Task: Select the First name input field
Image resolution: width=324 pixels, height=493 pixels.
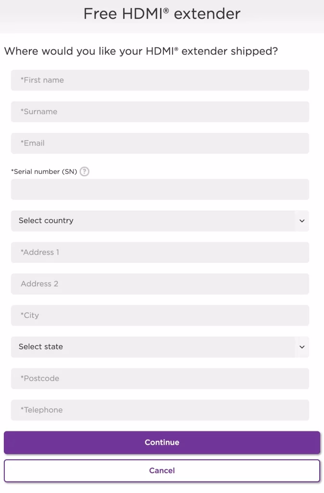Action: (x=160, y=80)
